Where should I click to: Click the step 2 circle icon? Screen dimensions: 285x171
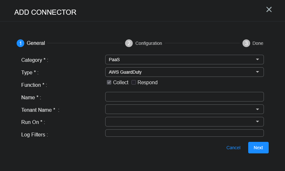click(x=129, y=43)
